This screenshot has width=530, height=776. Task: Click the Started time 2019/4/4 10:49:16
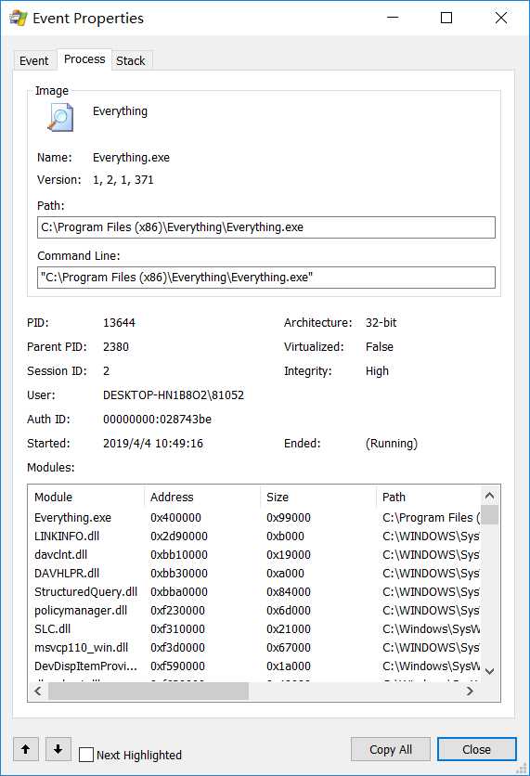click(153, 444)
